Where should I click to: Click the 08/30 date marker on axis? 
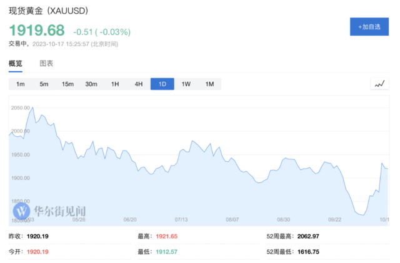pyautogui.click(x=283, y=219)
